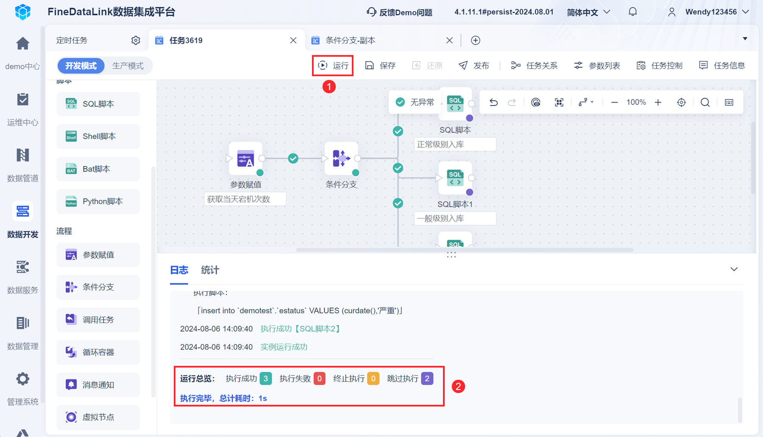Open 管理系统 gear in the sidebar
Image resolution: width=763 pixels, height=437 pixels.
tap(22, 379)
